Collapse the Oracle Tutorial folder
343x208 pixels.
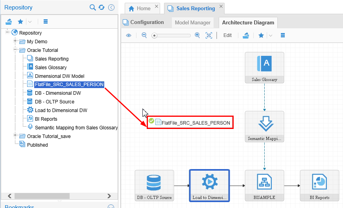click(15, 50)
